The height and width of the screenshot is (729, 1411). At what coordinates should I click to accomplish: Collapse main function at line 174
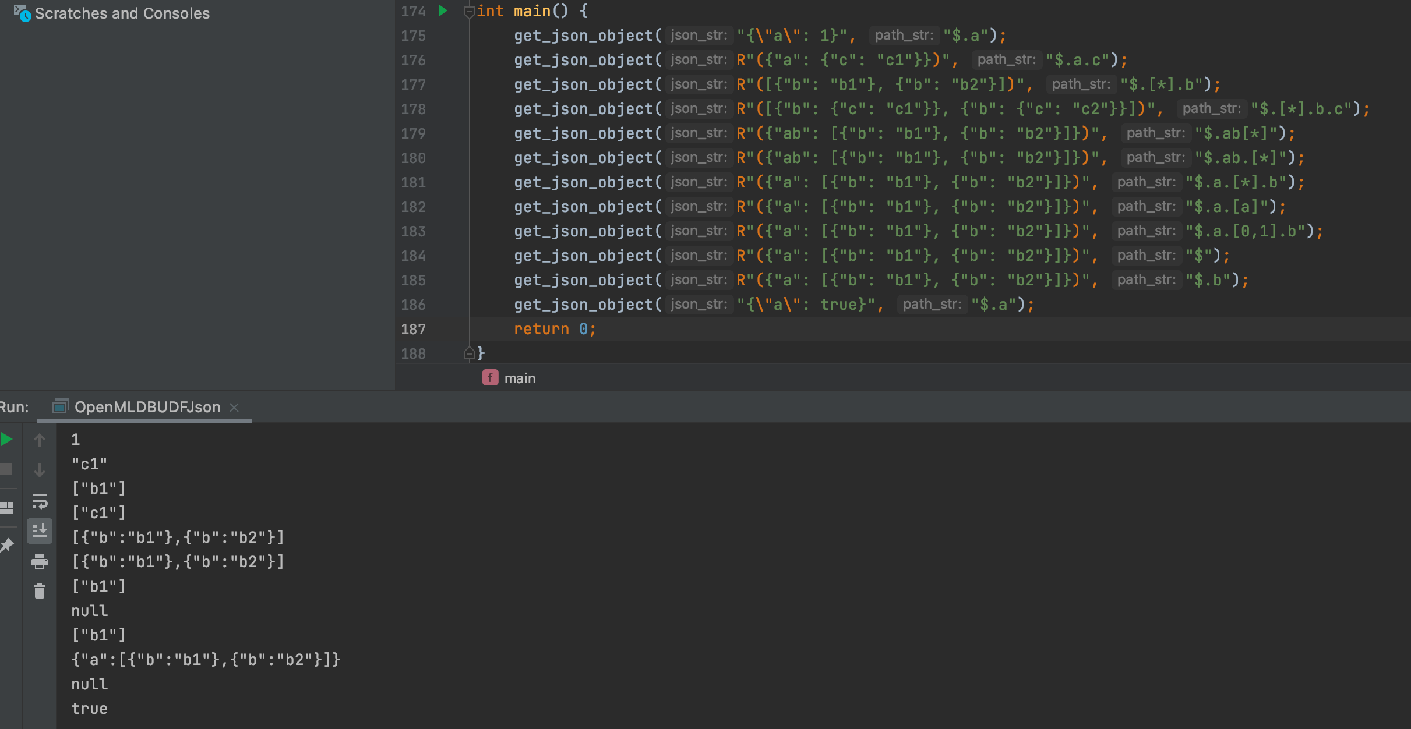click(x=468, y=11)
